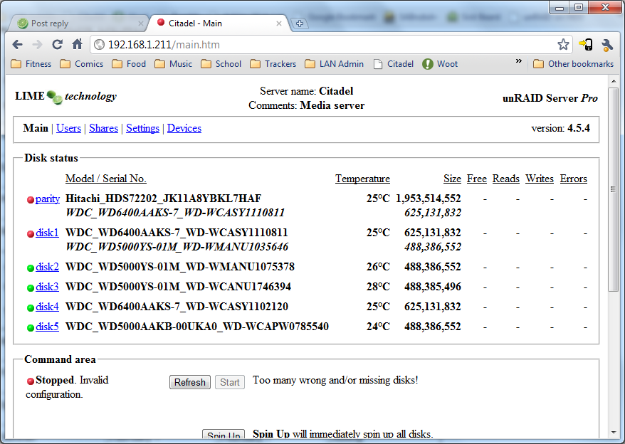Go to the browser home page icon

pyautogui.click(x=78, y=44)
